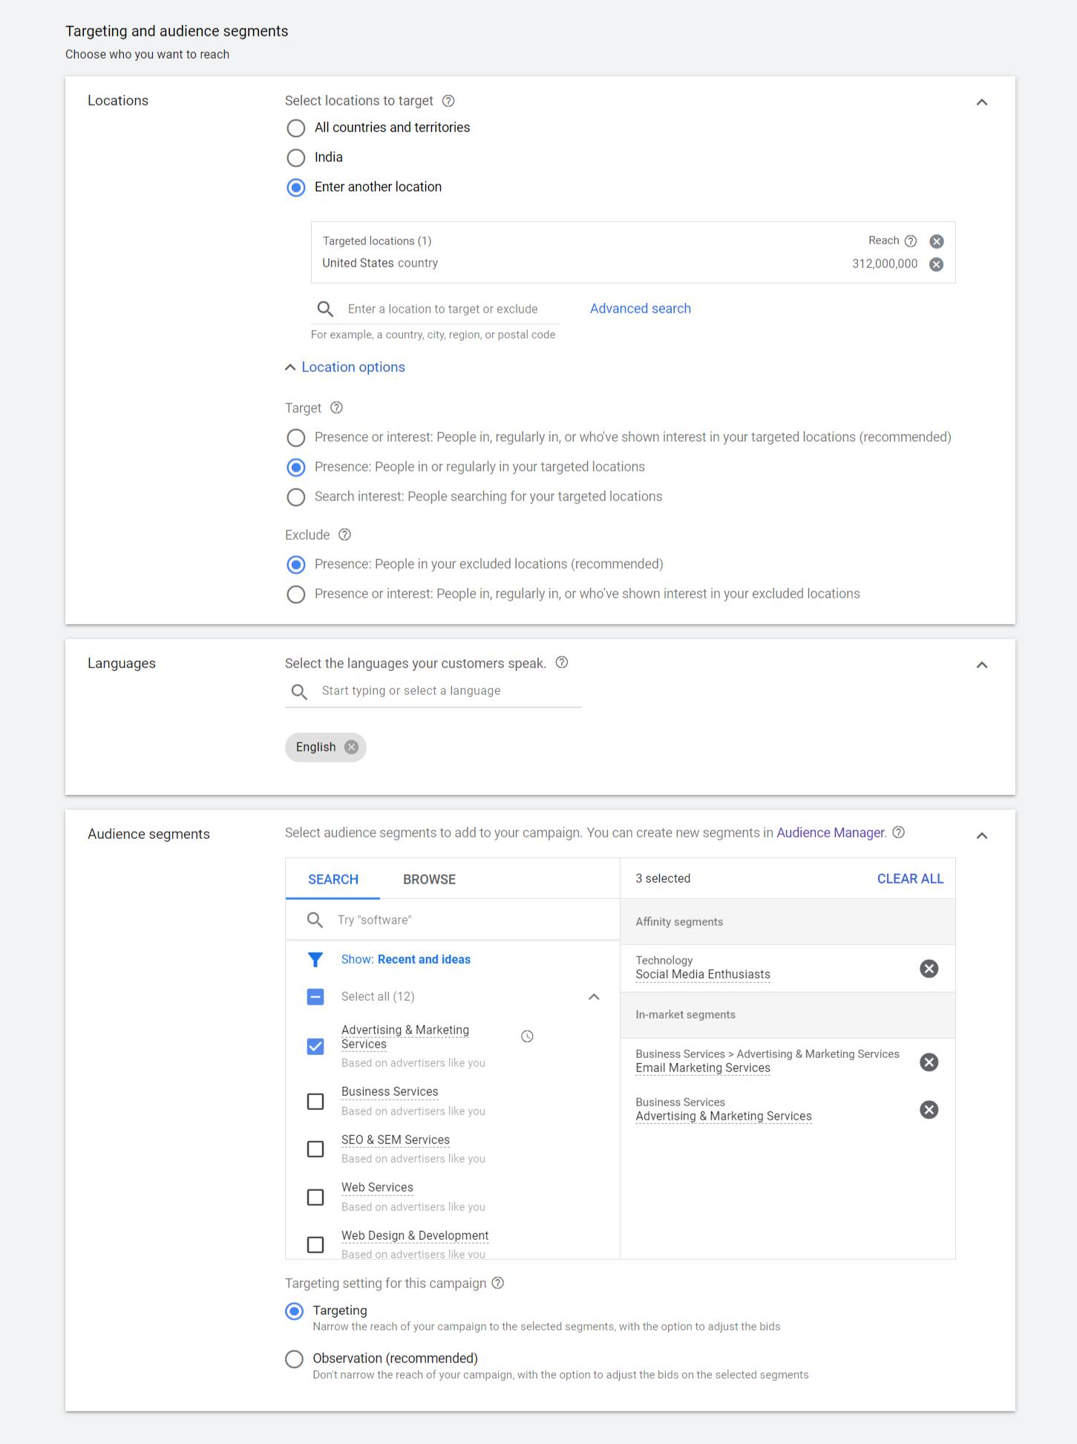Select Observation (recommended) setting
1077x1444 pixels.
tap(295, 1359)
